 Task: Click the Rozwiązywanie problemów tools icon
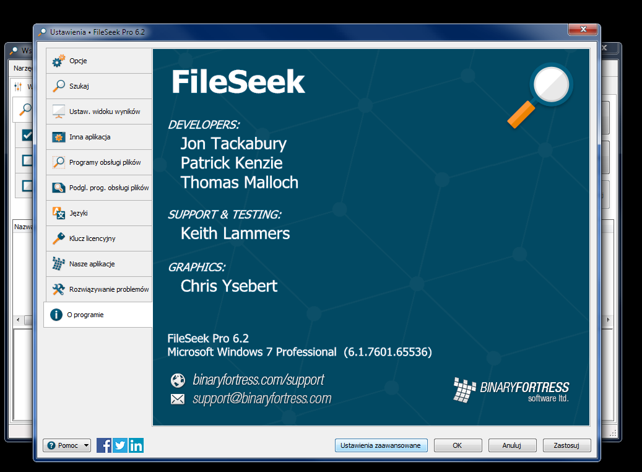(x=59, y=289)
